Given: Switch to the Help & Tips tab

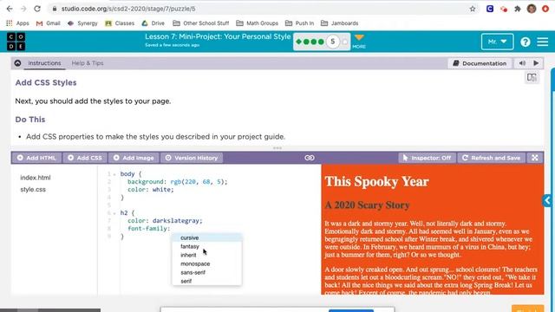Looking at the screenshot, I should [x=88, y=63].
